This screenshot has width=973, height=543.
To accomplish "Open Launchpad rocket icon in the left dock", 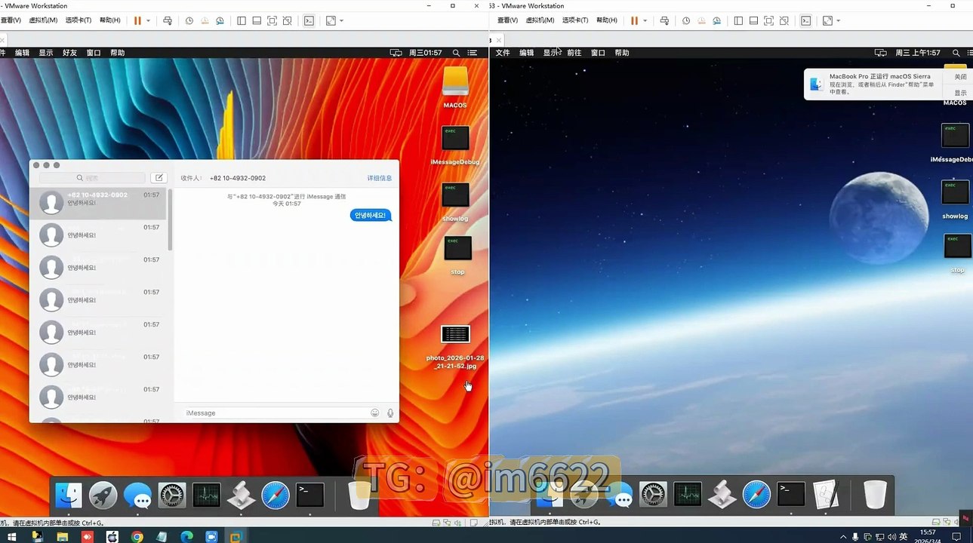I will 103,495.
